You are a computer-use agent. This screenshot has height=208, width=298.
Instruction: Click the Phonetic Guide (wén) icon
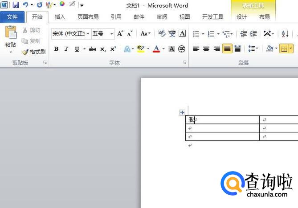172,33
